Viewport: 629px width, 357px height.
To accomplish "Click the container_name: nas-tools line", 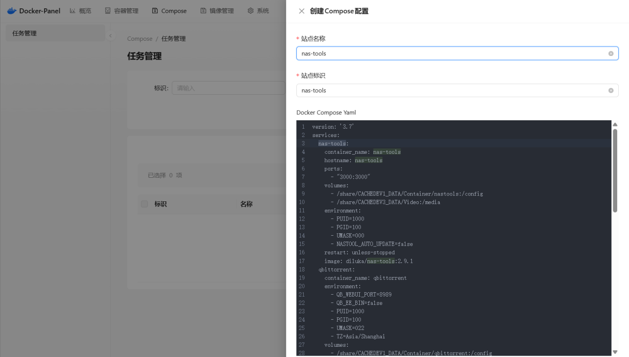I will [x=363, y=152].
